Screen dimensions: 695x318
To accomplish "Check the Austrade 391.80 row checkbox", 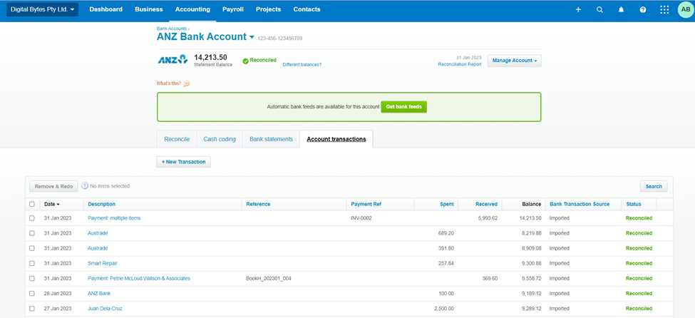I will [x=31, y=248].
